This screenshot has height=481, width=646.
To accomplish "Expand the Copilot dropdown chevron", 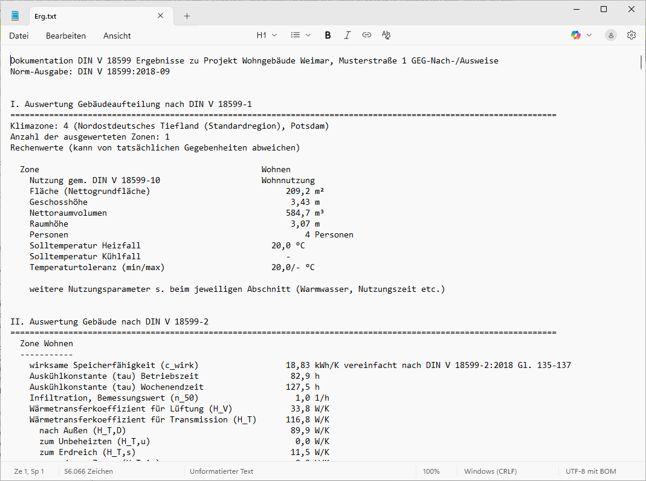I will (589, 35).
